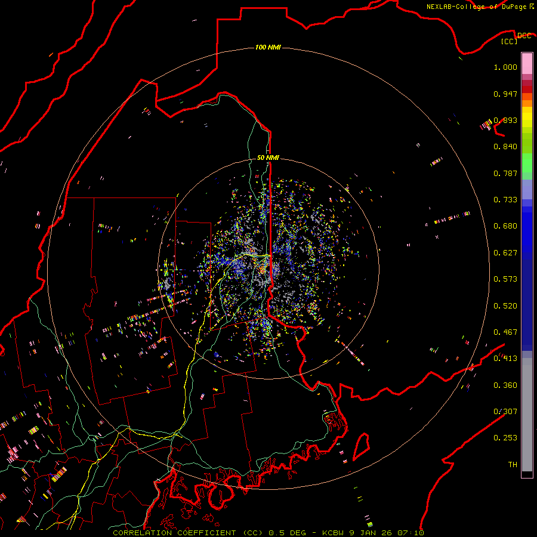
Task: Click the 0.360 legend value
Action: [x=505, y=385]
